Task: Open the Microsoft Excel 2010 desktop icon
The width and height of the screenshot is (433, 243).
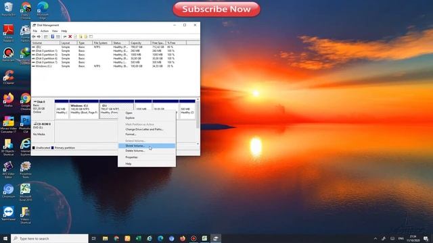Action: tap(26, 192)
